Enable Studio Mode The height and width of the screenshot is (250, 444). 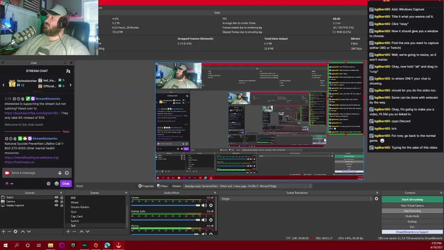[x=412, y=216]
